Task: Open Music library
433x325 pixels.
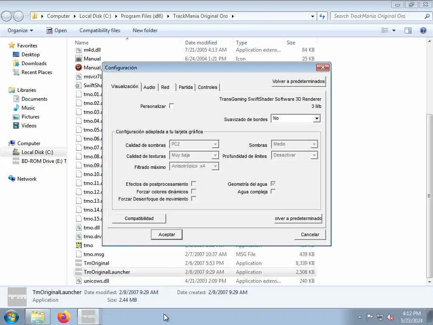Action: point(28,108)
